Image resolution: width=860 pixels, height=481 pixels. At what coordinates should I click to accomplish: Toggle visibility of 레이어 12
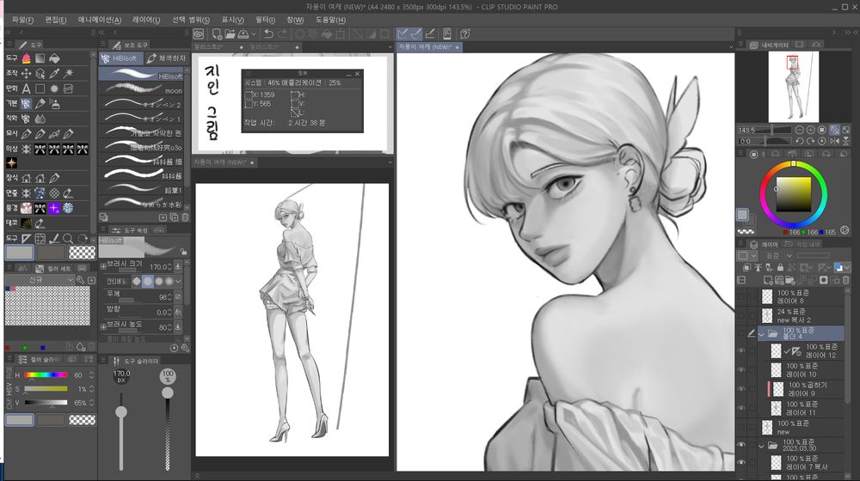coord(741,351)
